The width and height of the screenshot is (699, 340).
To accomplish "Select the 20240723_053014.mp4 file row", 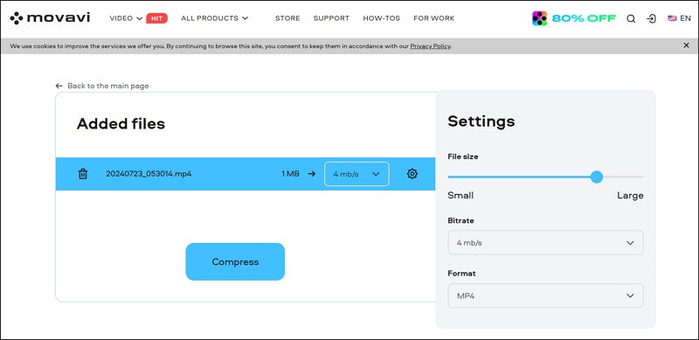I will pos(246,174).
